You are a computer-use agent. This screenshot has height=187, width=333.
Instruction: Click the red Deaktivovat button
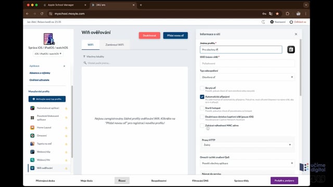[149, 35]
